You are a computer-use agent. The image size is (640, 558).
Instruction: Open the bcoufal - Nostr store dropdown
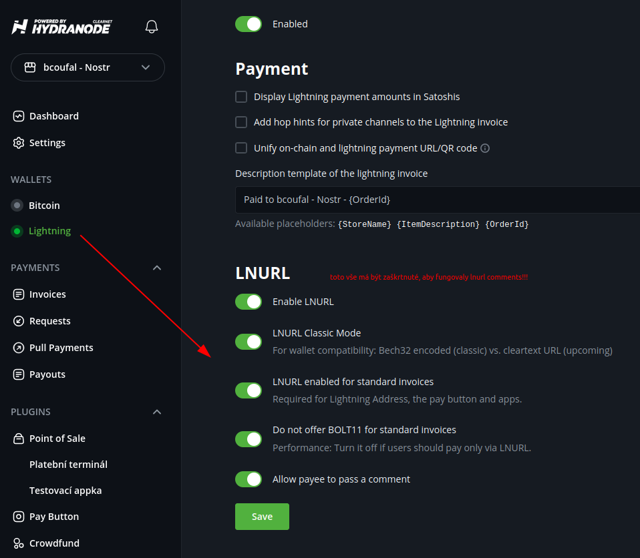pyautogui.click(x=88, y=67)
